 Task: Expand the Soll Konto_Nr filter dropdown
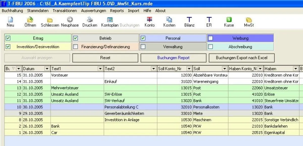click(189, 68)
